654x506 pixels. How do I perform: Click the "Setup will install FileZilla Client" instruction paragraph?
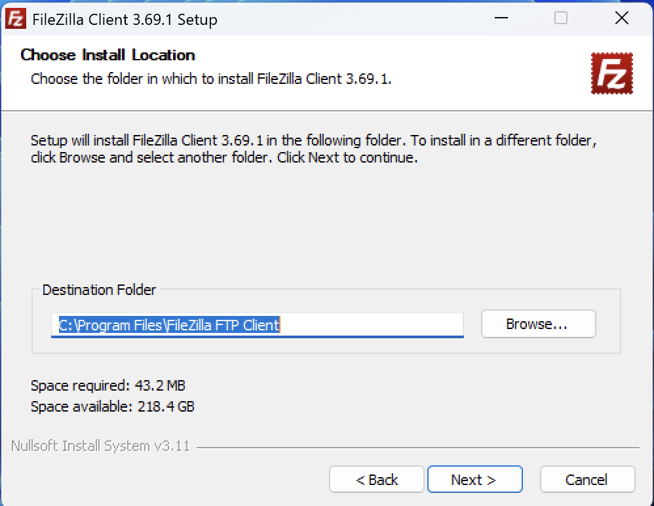pyautogui.click(x=314, y=149)
